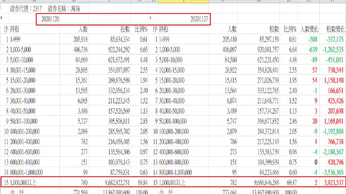Select the holder count 5,727
346x194 pixels.
83,121
